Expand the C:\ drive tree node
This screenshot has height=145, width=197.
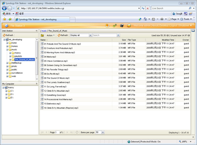pos(6,91)
